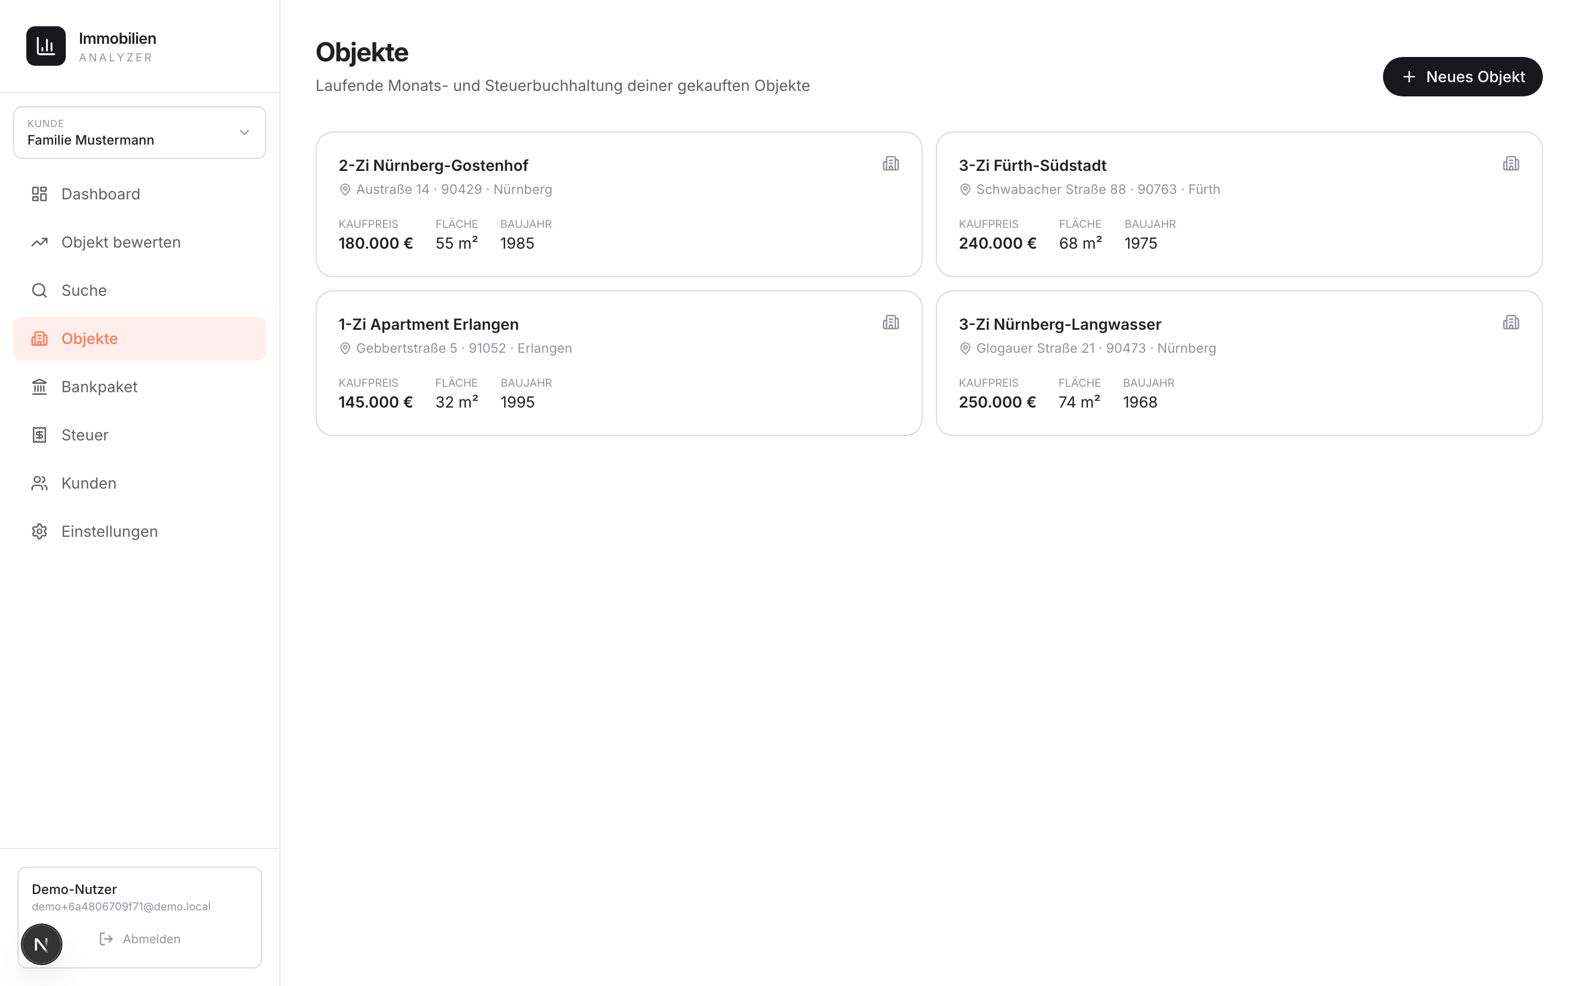
Task: Open the 3-Zi Fürth-Südstadt property title
Action: 1032,165
